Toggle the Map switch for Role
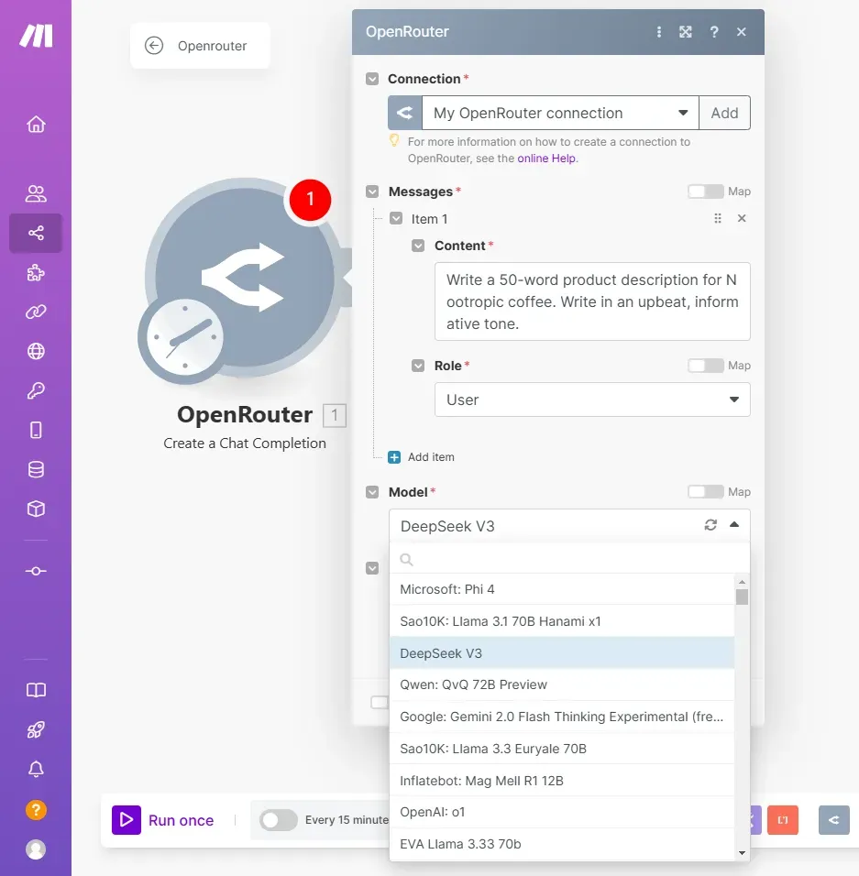 point(705,366)
